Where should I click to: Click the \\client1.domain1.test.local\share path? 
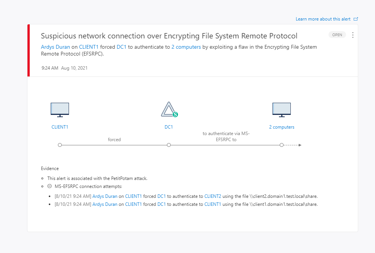(284, 204)
